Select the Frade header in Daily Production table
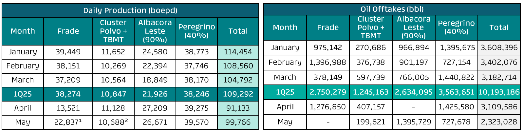The image size is (523, 131). click(68, 31)
